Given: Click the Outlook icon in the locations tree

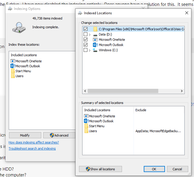Looking at the screenshot, I should [95, 45].
